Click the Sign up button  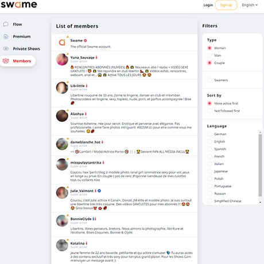(x=226, y=5)
